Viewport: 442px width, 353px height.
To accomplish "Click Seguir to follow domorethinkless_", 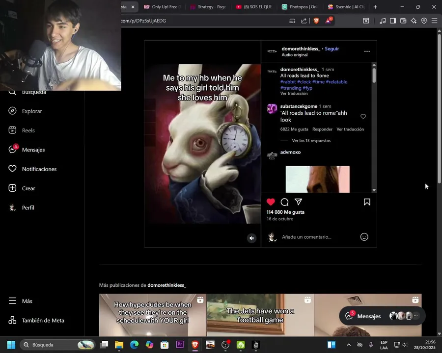I will pos(332,49).
